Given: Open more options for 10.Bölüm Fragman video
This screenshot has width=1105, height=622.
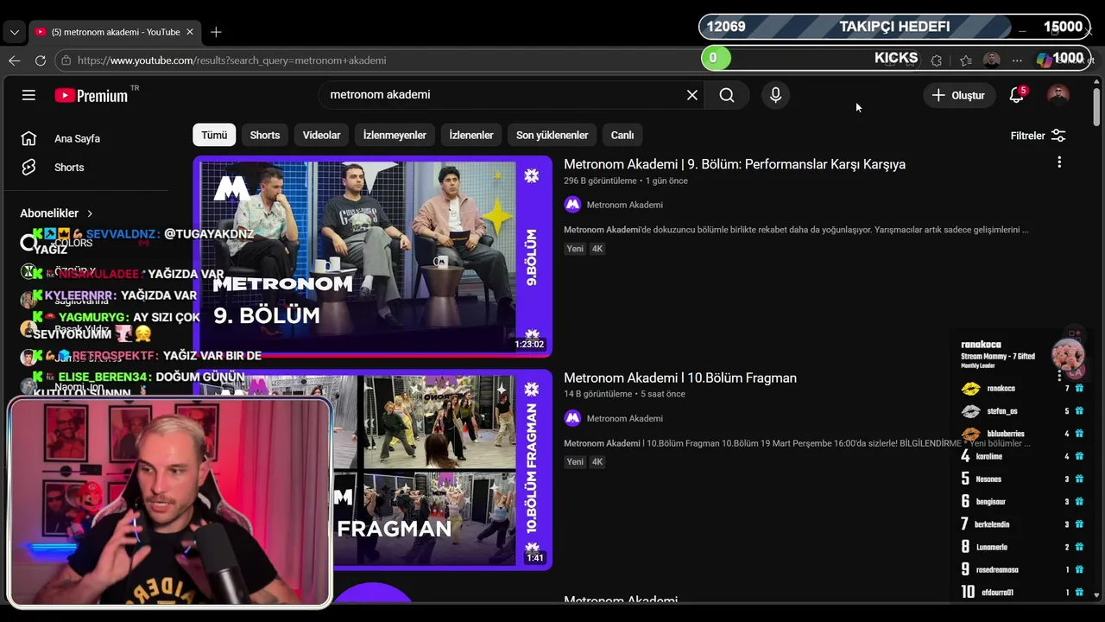Looking at the screenshot, I should (x=1059, y=376).
